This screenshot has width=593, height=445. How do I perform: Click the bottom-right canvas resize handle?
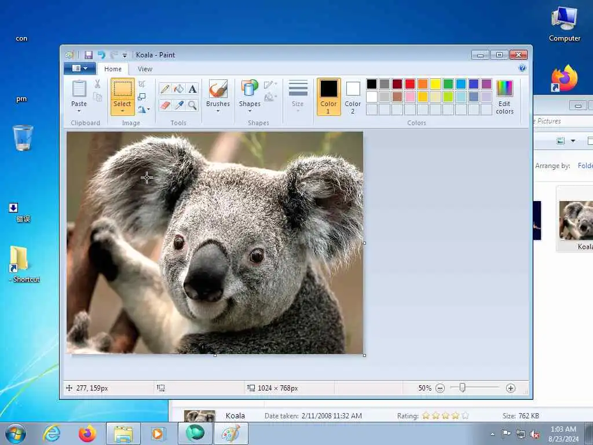click(365, 355)
